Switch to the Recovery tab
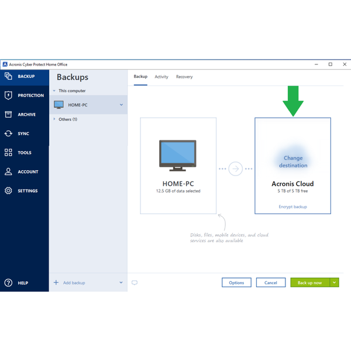Screen dimensions: 351x351 tap(184, 77)
